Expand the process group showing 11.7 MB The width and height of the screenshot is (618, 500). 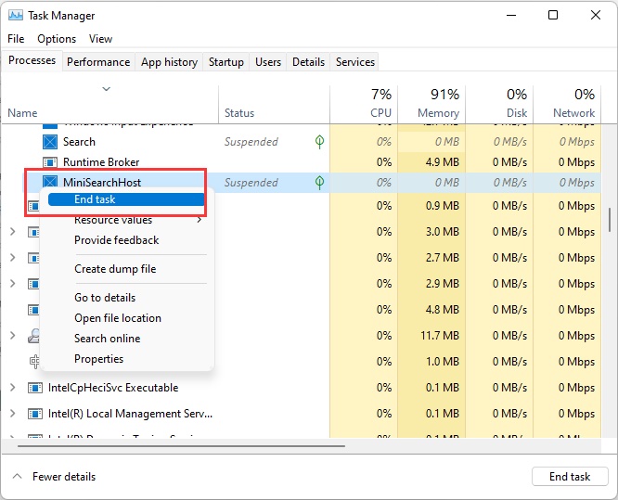pos(13,336)
